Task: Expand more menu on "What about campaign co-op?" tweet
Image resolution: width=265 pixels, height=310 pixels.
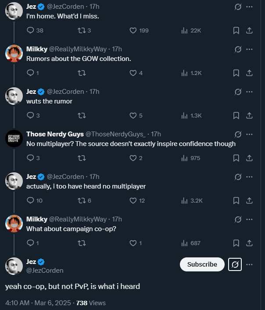Action: pos(249,219)
